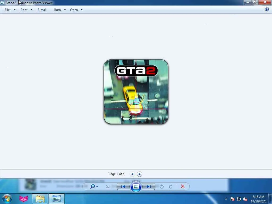Restore down the Photo Viewer window
Image resolution: width=272 pixels, height=204 pixels.
255,2
